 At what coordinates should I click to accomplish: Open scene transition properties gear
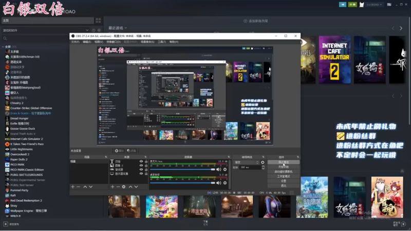263,162
